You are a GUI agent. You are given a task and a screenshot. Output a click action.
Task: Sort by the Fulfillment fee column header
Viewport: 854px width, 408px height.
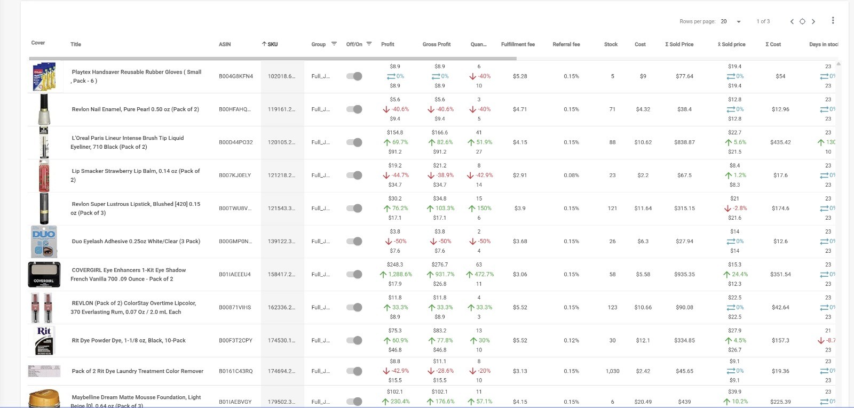(518, 44)
